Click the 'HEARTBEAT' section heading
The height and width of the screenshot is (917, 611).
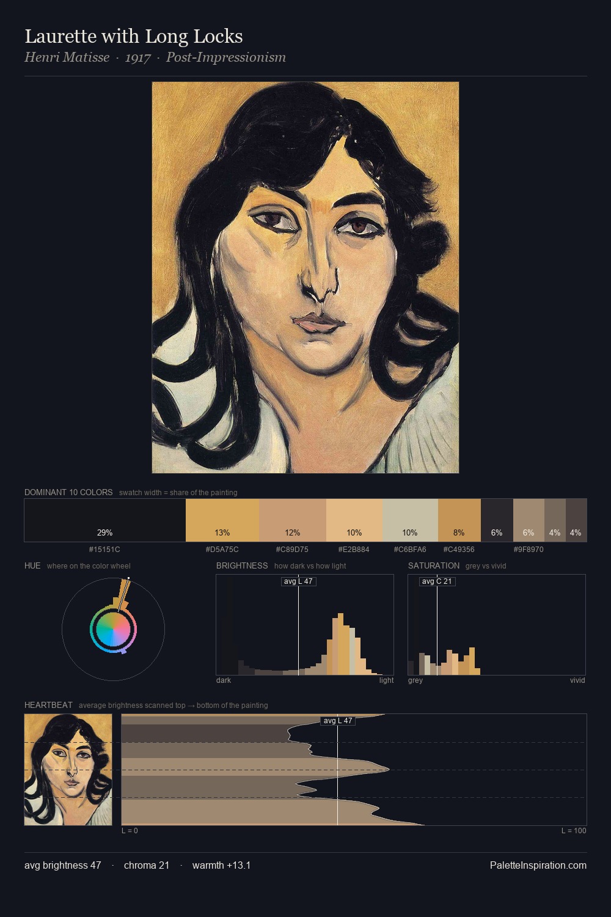[48, 705]
